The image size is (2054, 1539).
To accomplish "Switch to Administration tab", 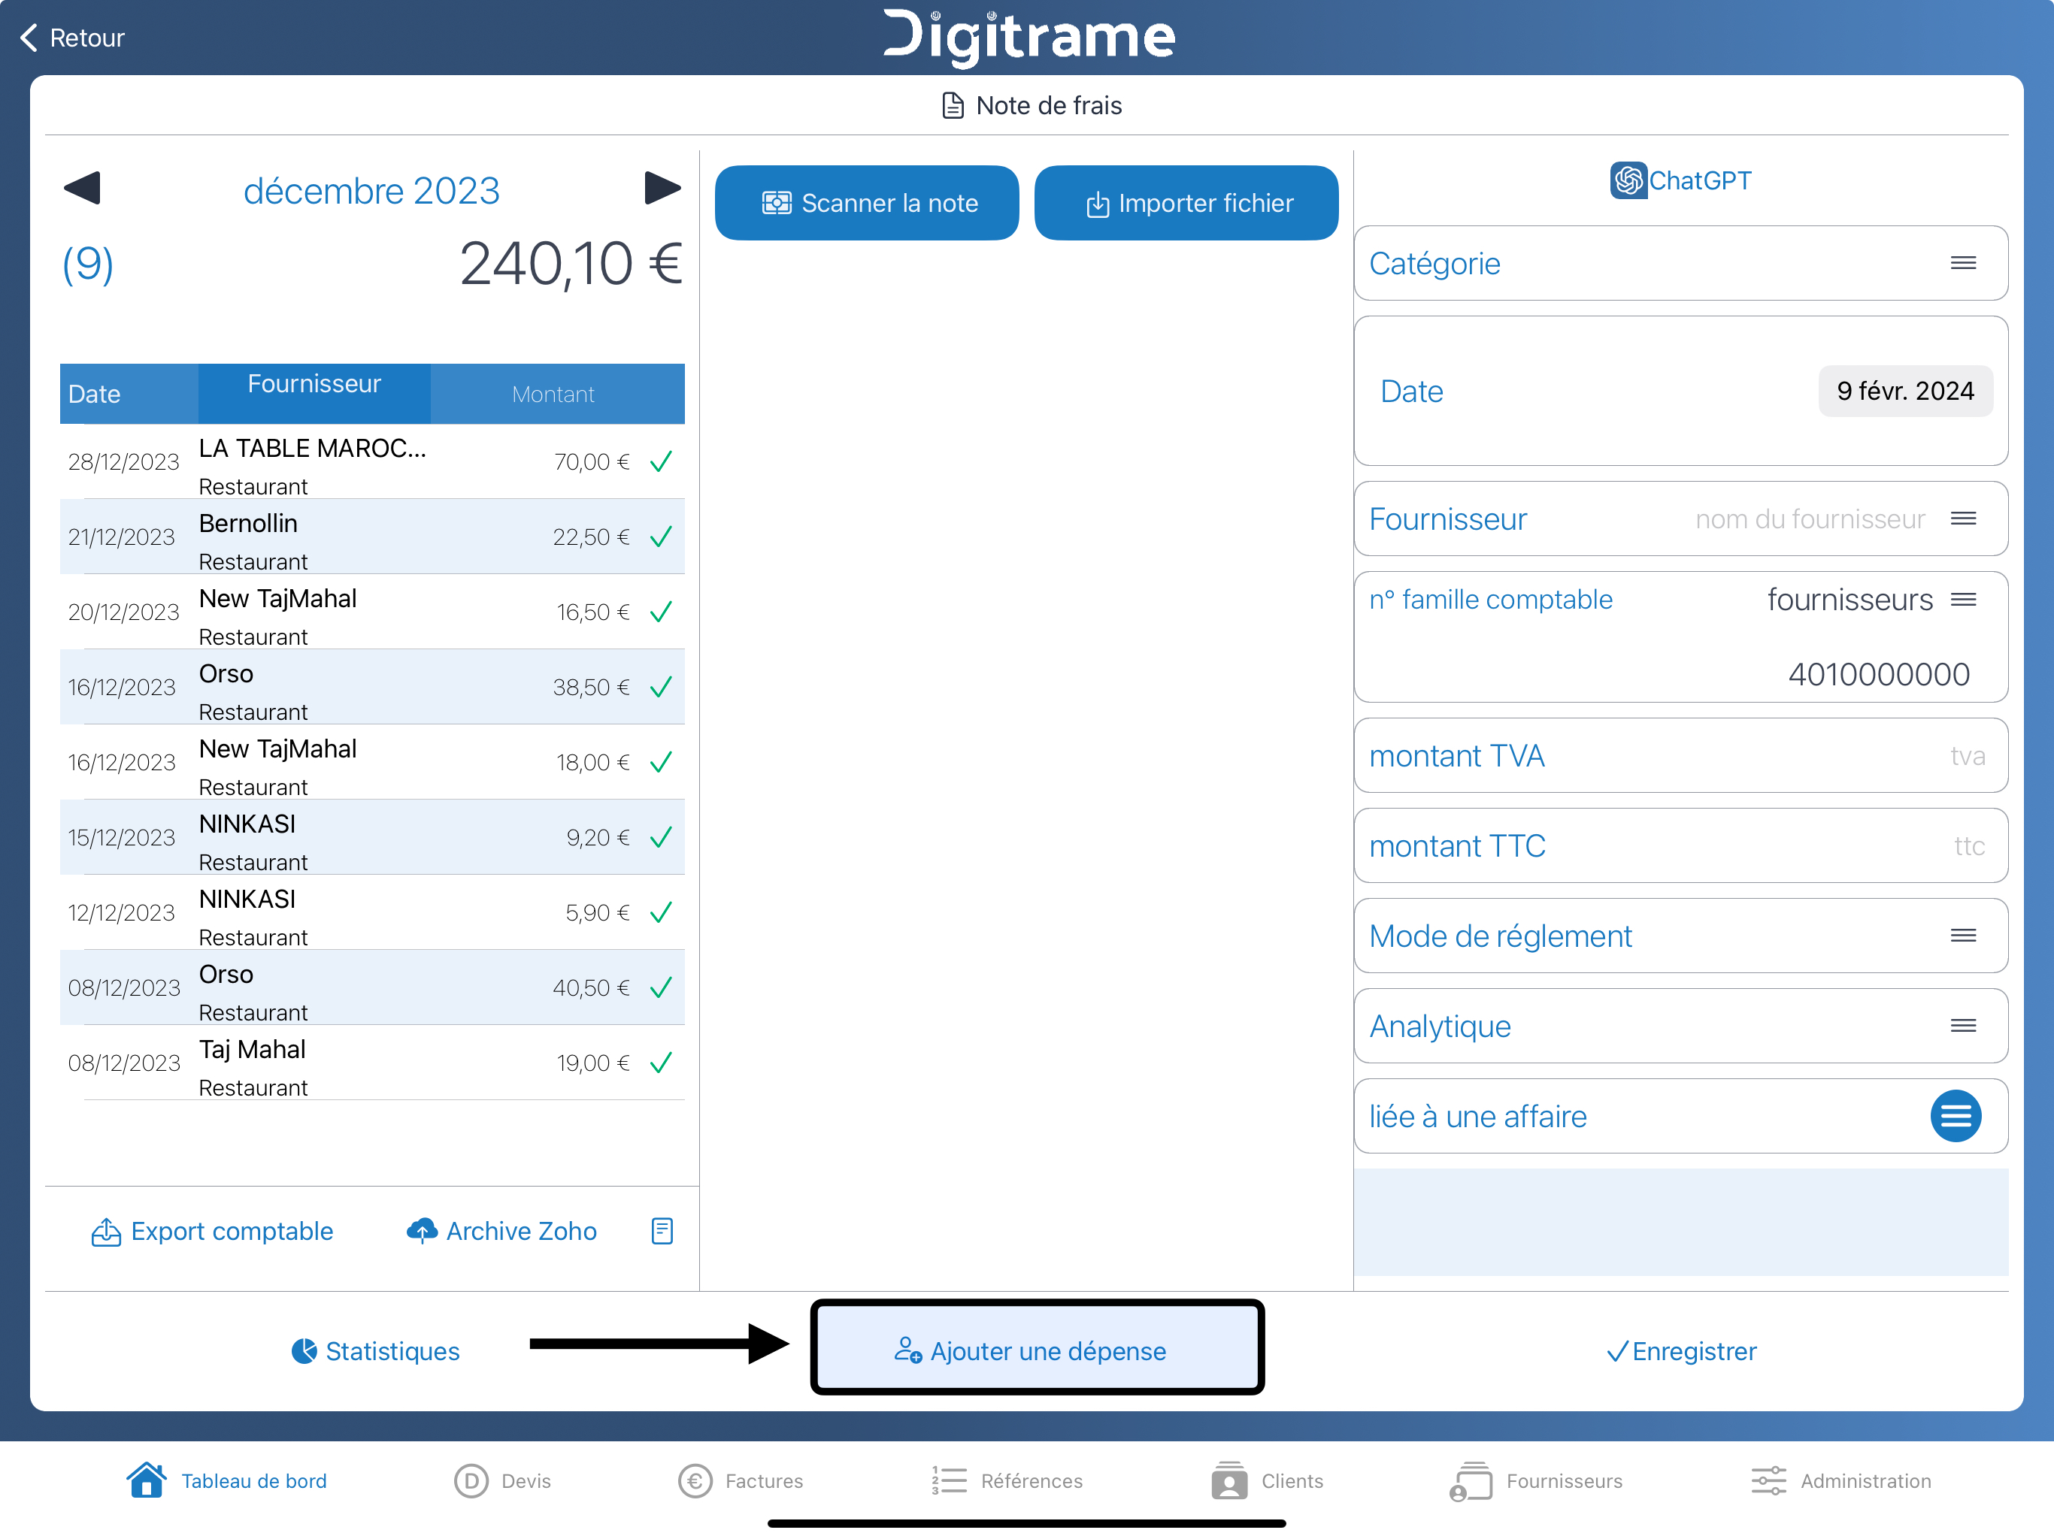I will click(x=1841, y=1480).
